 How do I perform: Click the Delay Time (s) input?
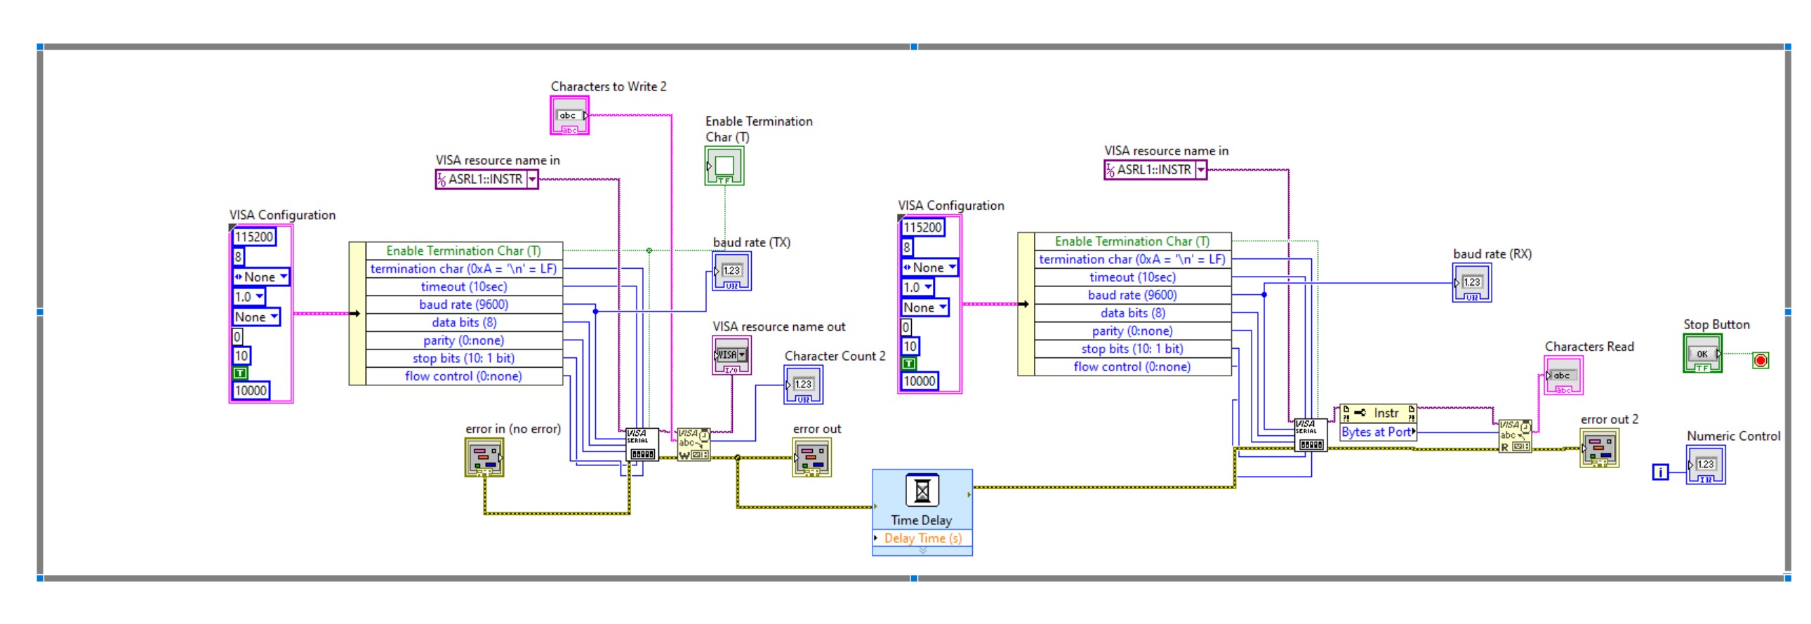[922, 538]
